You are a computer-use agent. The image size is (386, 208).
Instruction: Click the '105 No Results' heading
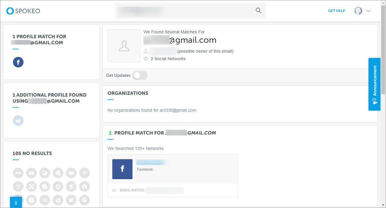pyautogui.click(x=32, y=154)
